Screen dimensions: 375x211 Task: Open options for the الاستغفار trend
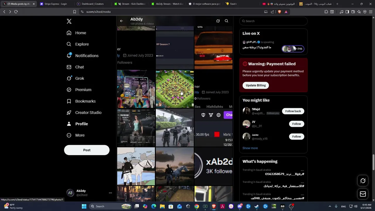pos(302,183)
